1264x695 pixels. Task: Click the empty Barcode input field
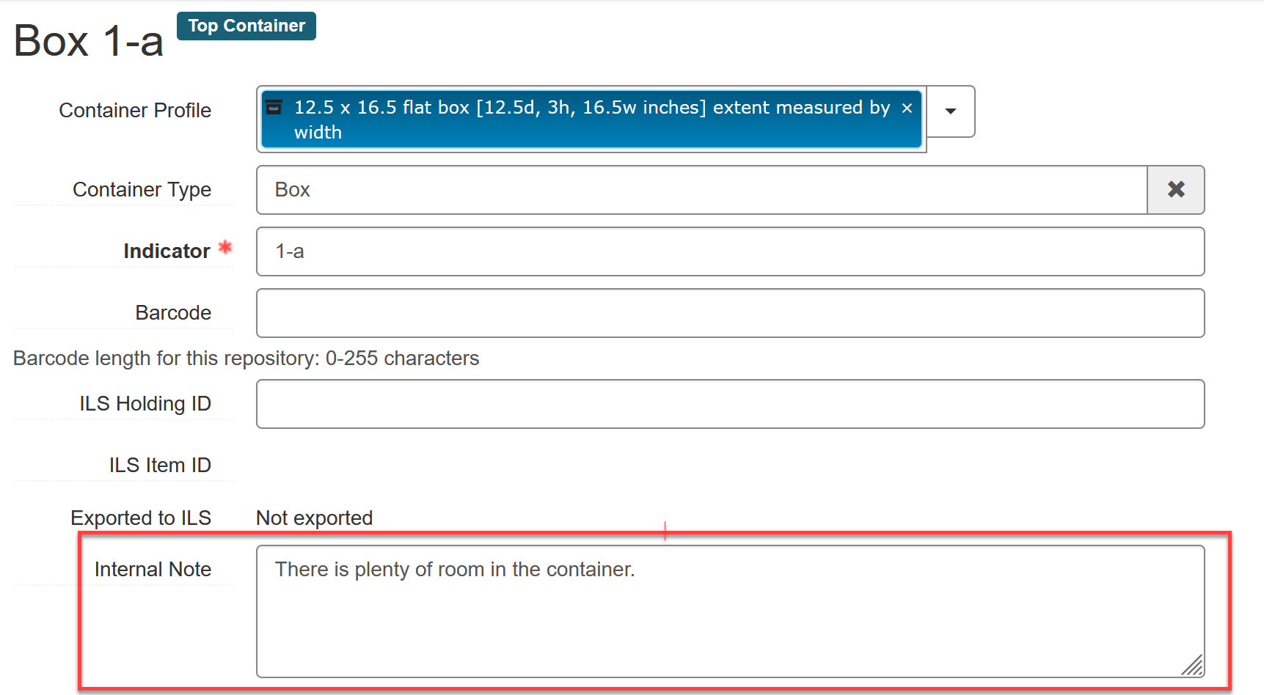point(730,313)
